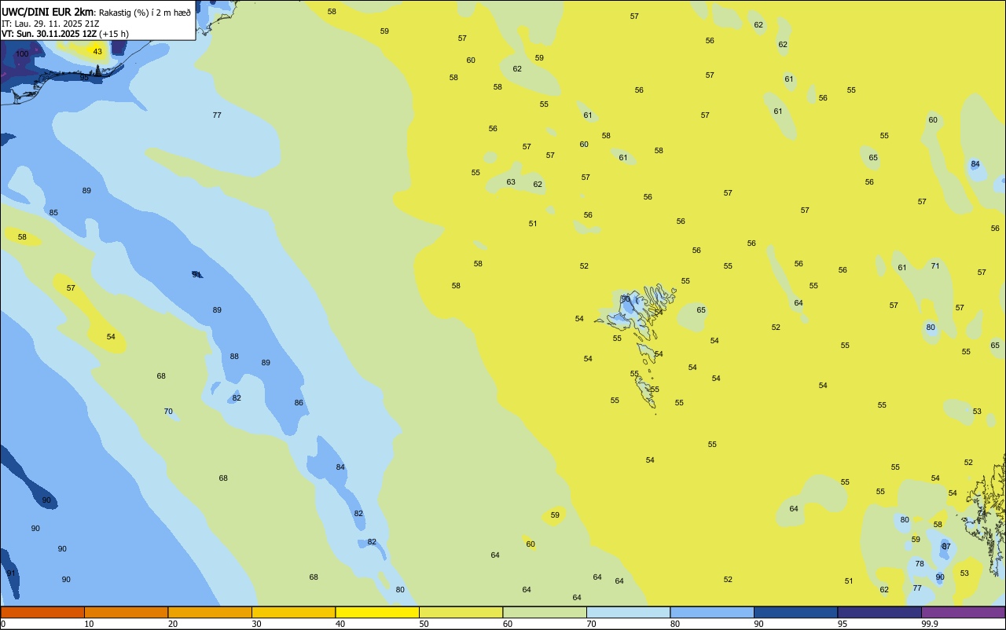Click the '99.9' legend tick label

[930, 624]
